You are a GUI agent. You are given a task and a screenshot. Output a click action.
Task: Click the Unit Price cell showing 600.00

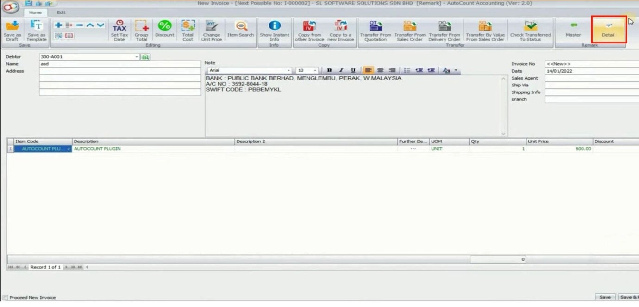(x=559, y=149)
